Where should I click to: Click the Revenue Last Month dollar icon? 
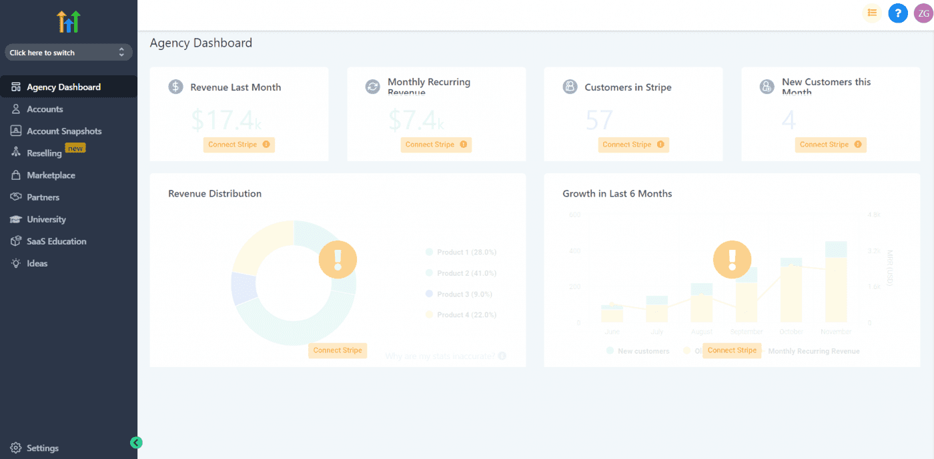[175, 87]
